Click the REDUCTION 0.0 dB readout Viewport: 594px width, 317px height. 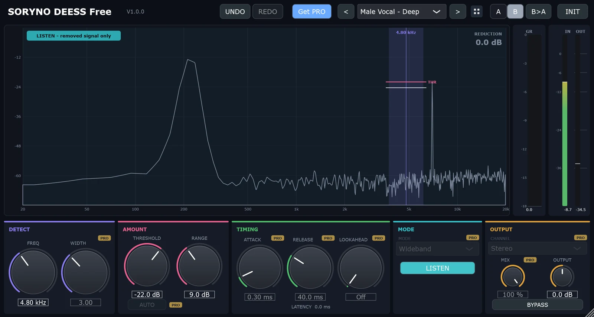(488, 39)
